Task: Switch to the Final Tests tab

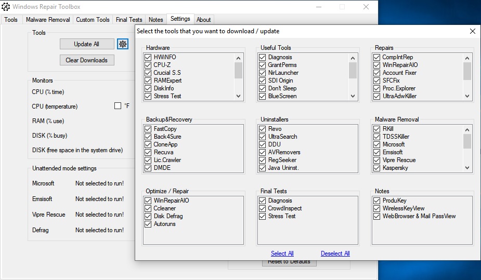Action: 129,20
